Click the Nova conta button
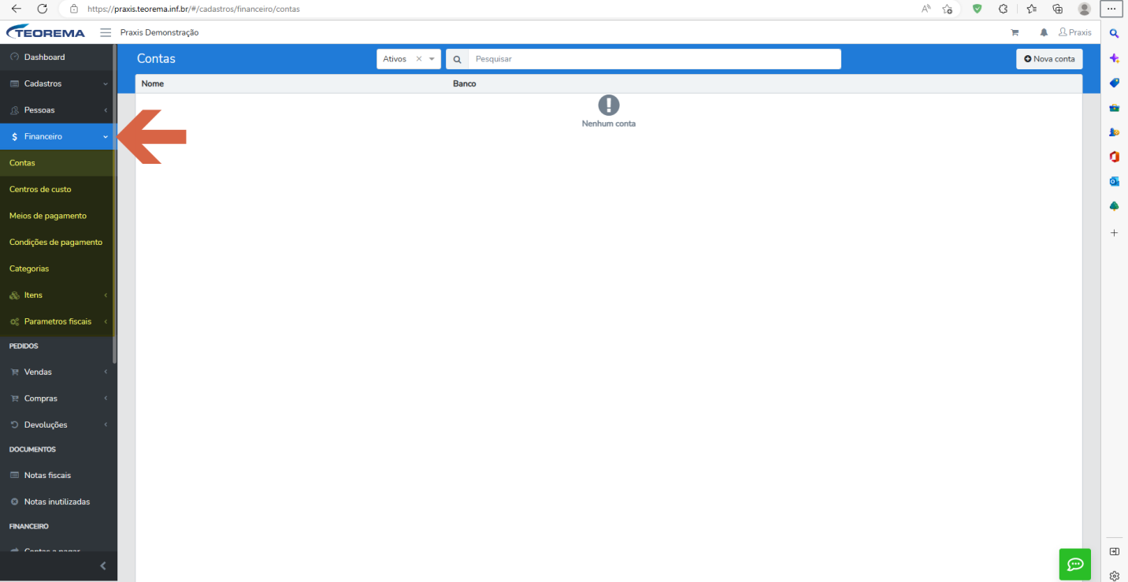 [x=1049, y=59]
